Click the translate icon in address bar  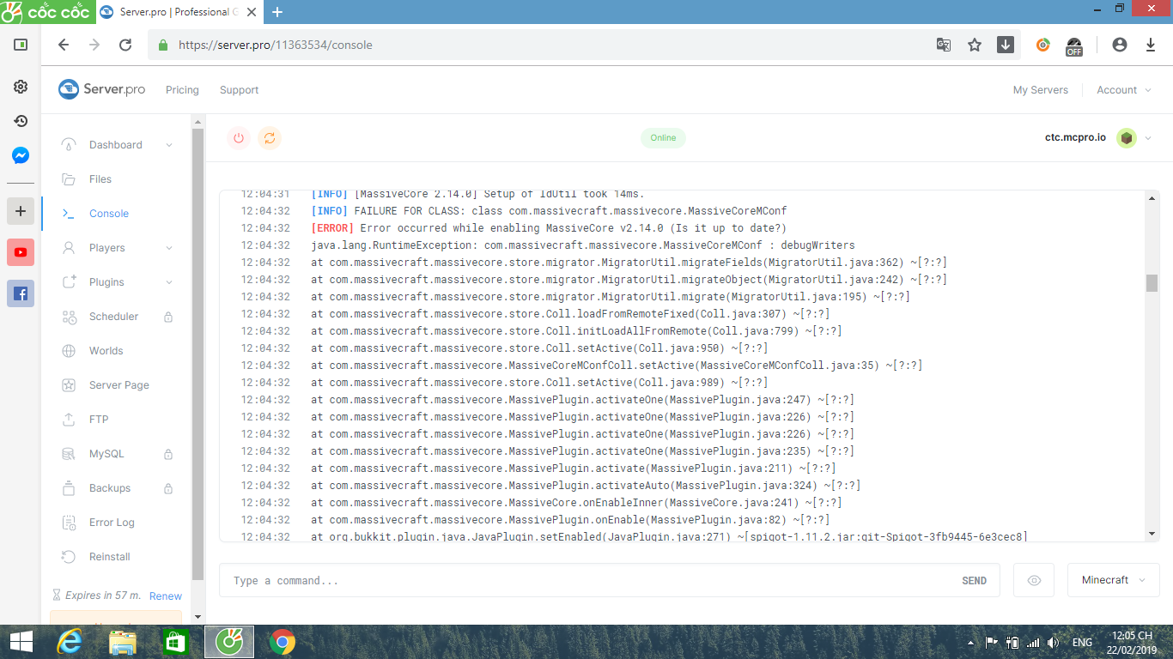[x=944, y=45]
